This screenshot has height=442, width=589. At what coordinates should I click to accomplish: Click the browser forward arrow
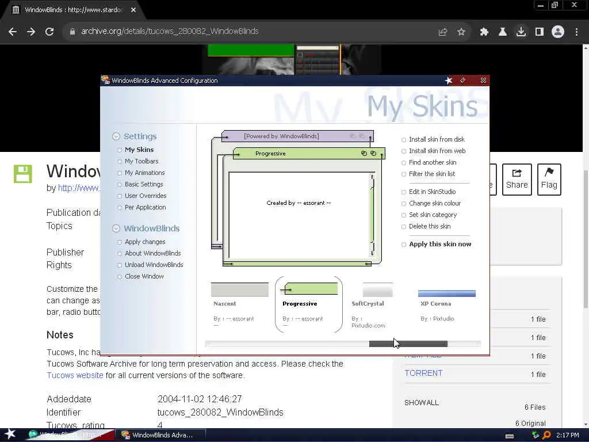pyautogui.click(x=31, y=32)
